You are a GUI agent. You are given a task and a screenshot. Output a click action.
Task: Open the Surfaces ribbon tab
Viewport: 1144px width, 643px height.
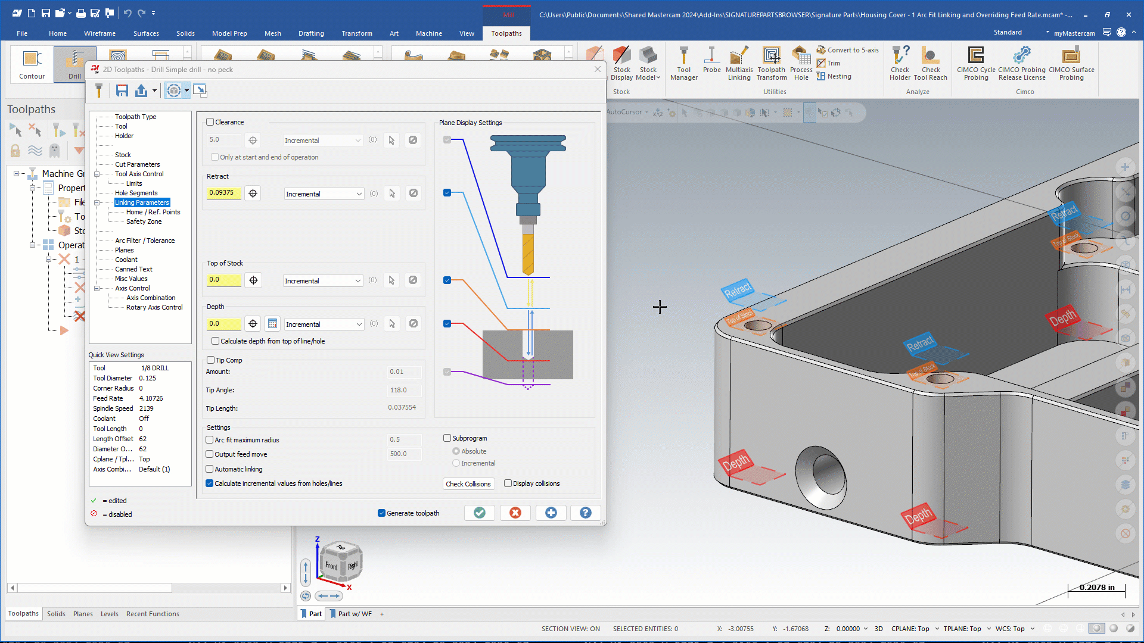point(146,33)
